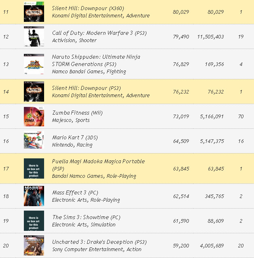Screen dimensions: 254x258
Task: Click The Sims 3: Showtime placeholder box art
Action: coord(34,221)
